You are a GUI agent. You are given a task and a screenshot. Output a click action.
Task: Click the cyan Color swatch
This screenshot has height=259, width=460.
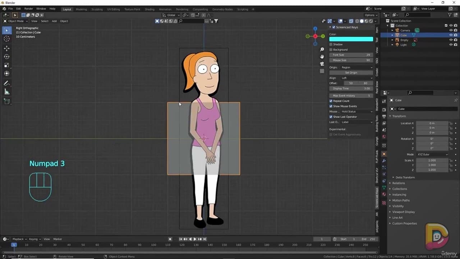tap(351, 39)
